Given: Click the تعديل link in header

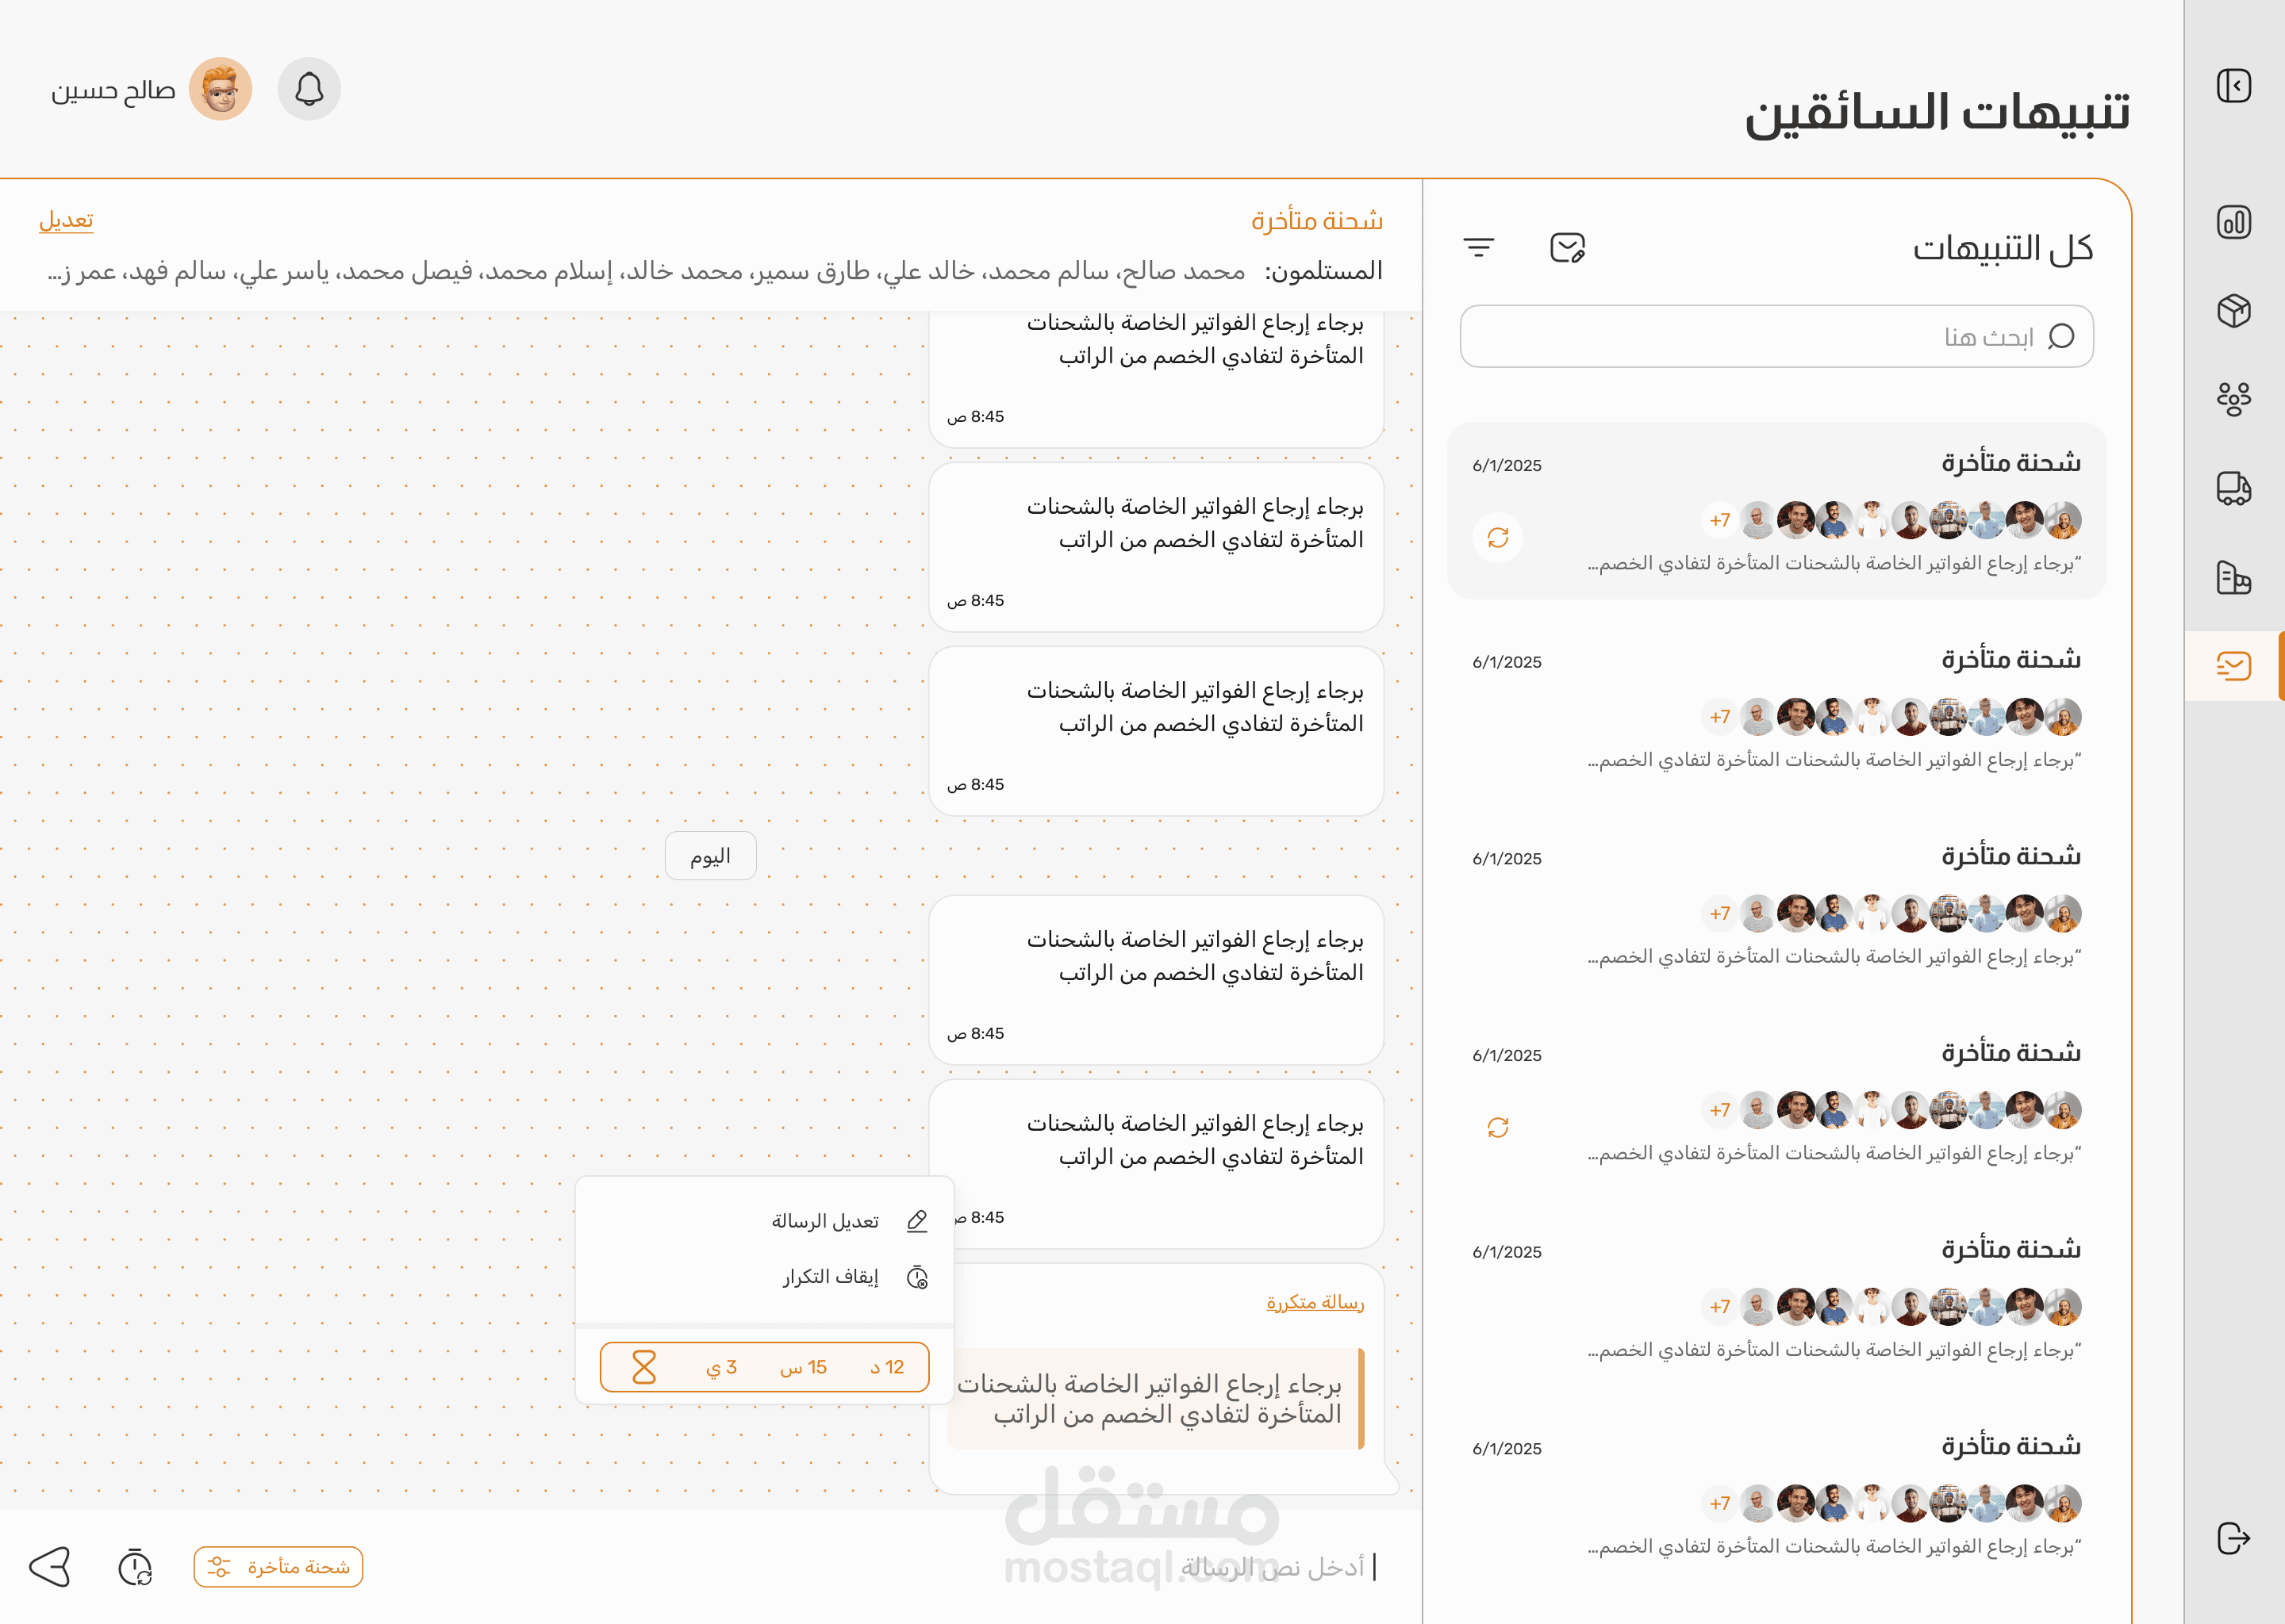Looking at the screenshot, I should tap(66, 220).
